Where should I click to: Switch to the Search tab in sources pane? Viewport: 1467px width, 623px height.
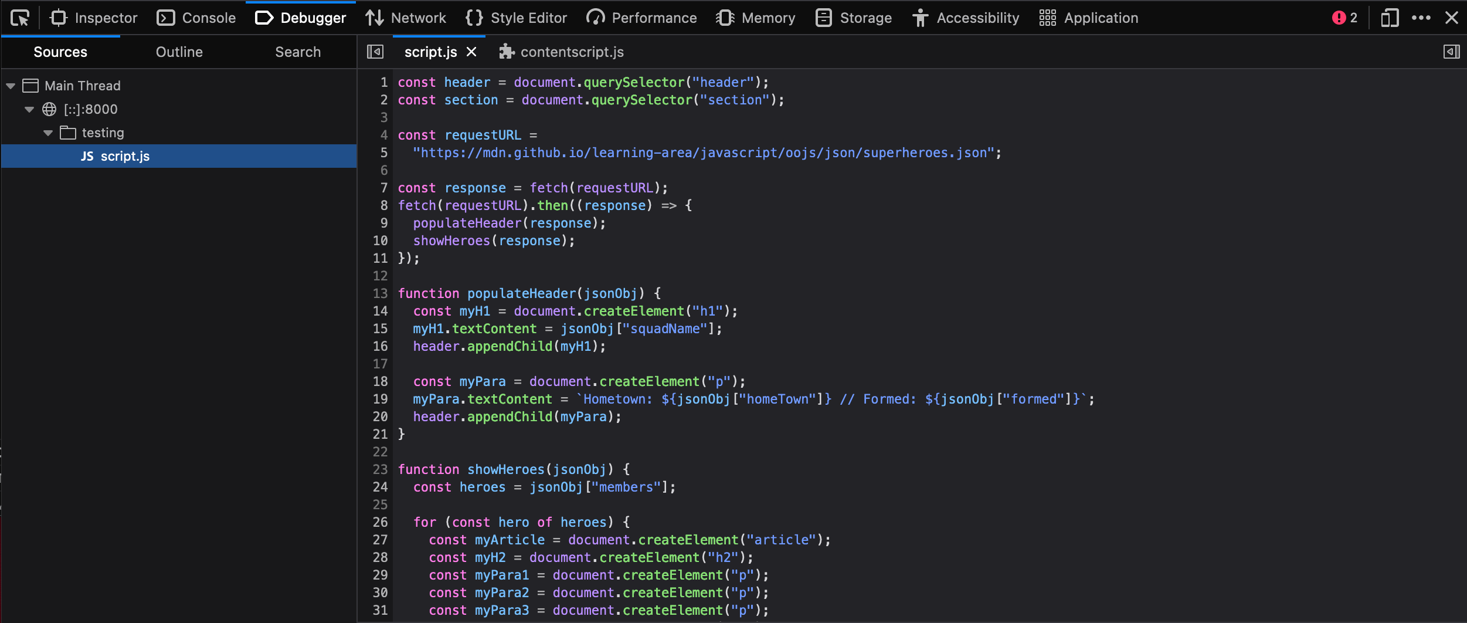[x=297, y=52]
